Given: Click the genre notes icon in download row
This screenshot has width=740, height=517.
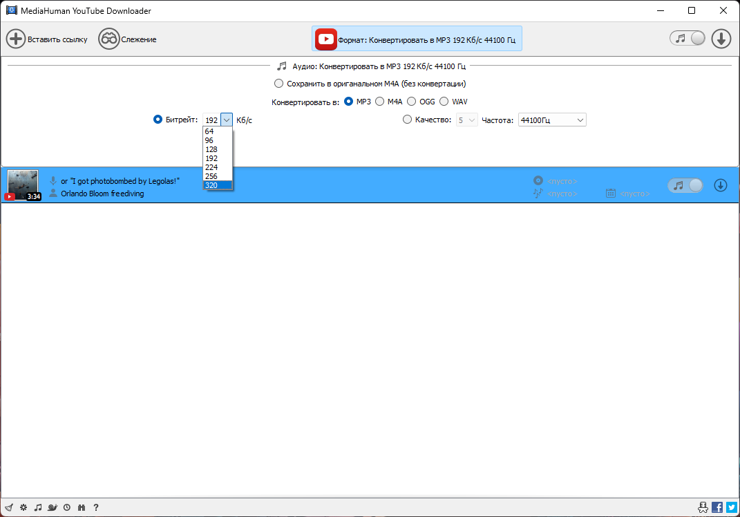Looking at the screenshot, I should [x=538, y=193].
